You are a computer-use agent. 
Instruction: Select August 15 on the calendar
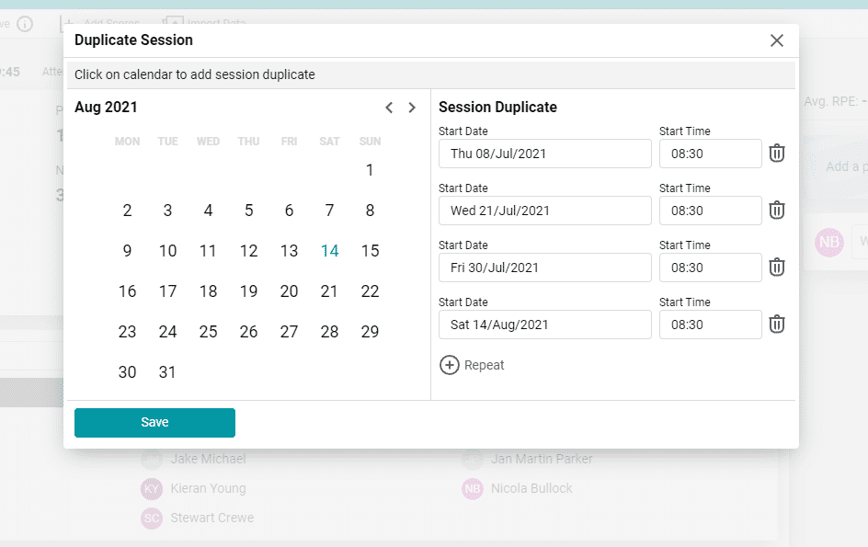point(370,251)
